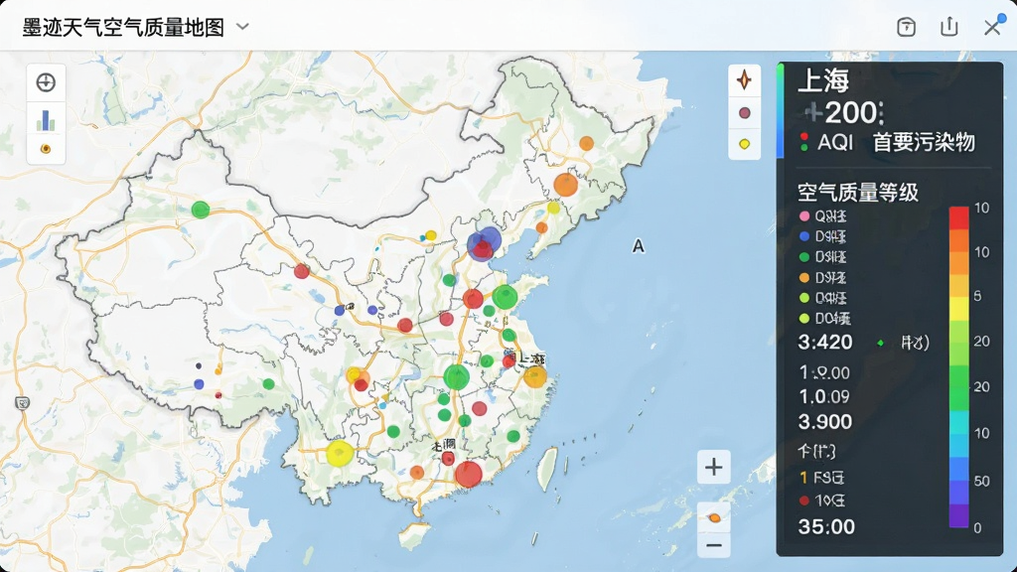The image size is (1017, 572).
Task: Click the 1.0.09 value
Action: pyautogui.click(x=823, y=396)
